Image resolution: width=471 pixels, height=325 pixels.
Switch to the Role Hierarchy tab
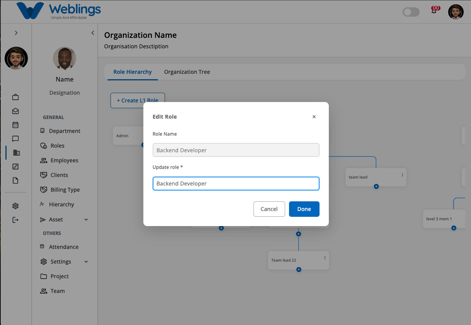(x=133, y=72)
